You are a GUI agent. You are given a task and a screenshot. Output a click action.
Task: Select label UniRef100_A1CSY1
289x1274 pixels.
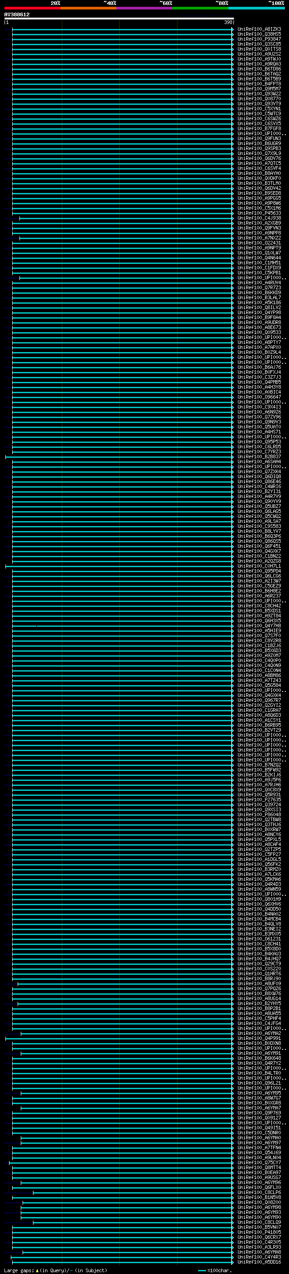pyautogui.click(x=259, y=720)
